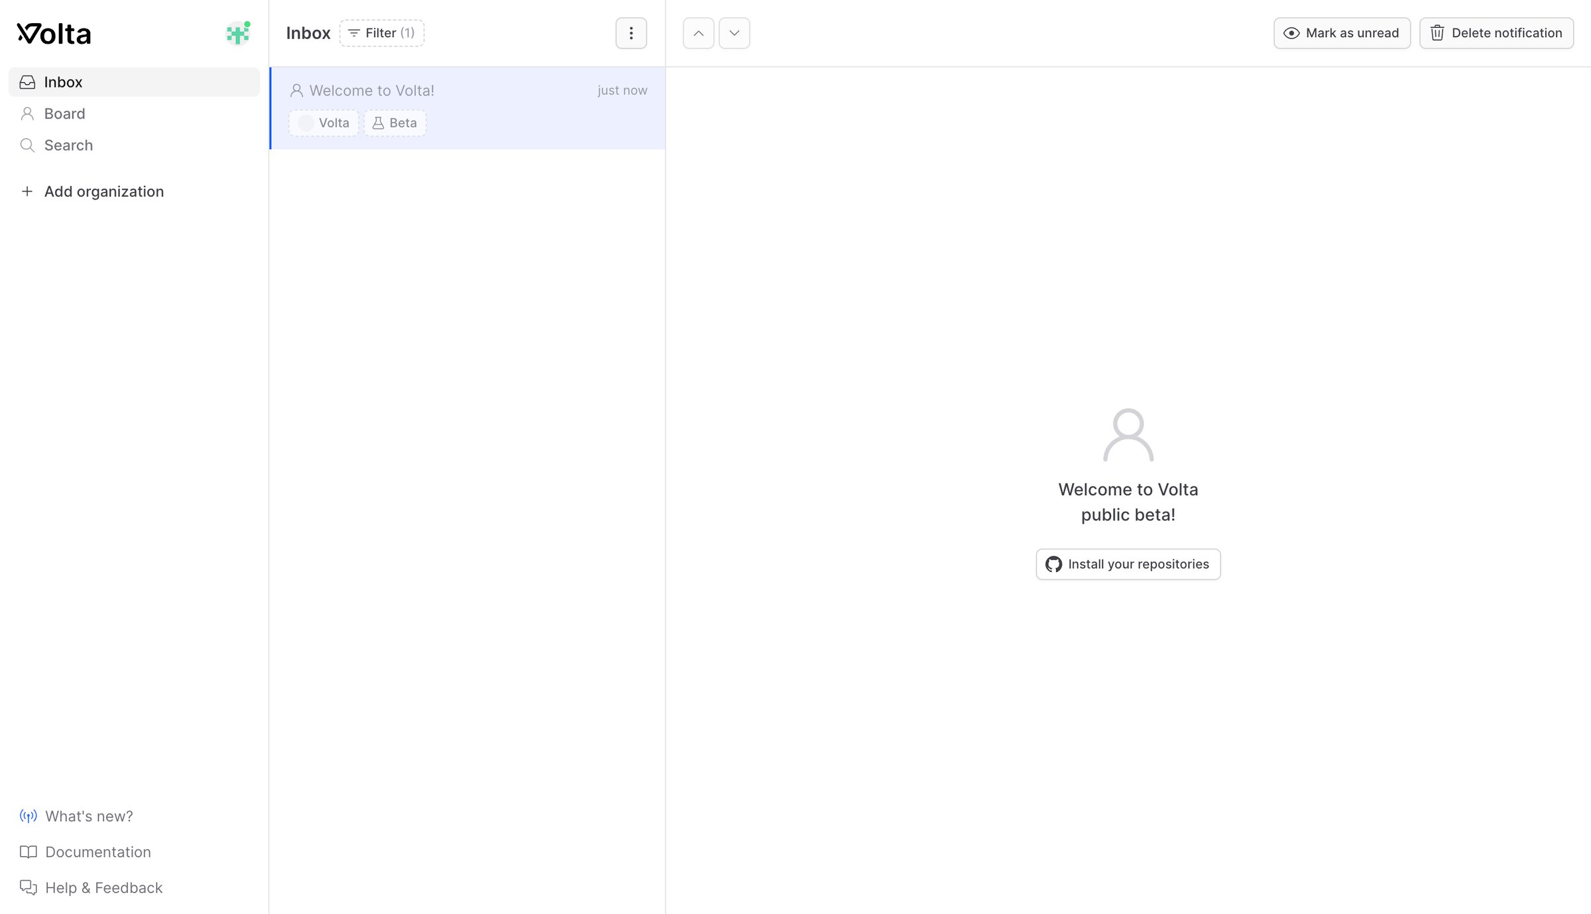Go to next notification with down chevron
Image resolution: width=1591 pixels, height=914 pixels.
(x=735, y=33)
